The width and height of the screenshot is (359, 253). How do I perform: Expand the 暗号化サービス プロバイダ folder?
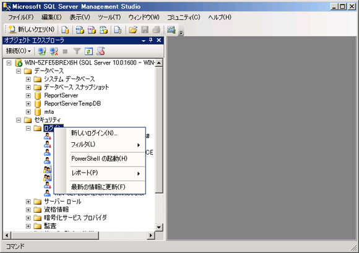click(x=28, y=218)
